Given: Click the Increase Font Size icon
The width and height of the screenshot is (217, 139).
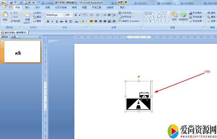Looking at the screenshot, I should (x=76, y=15).
